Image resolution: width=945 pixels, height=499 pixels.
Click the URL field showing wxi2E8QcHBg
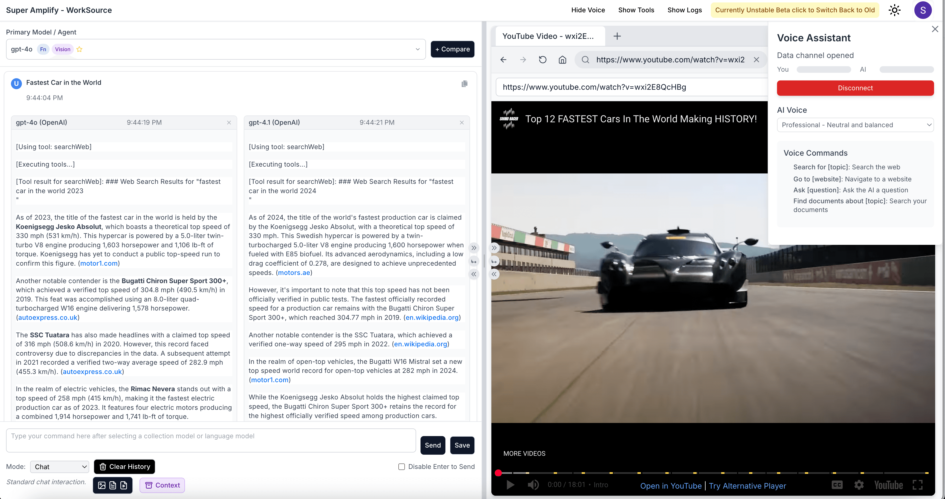632,87
